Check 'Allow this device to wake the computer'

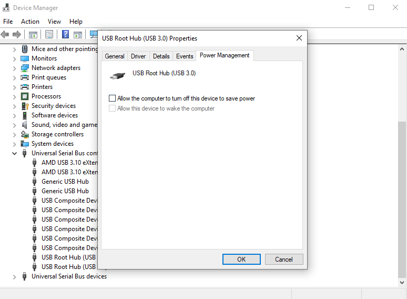[x=112, y=108]
